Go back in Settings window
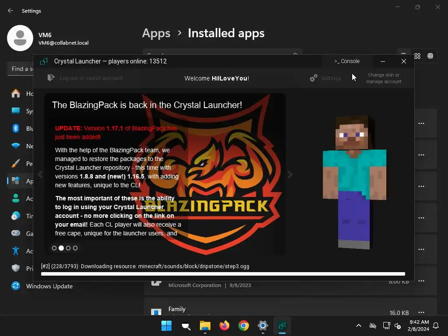This screenshot has height=336, width=448. 10,10
